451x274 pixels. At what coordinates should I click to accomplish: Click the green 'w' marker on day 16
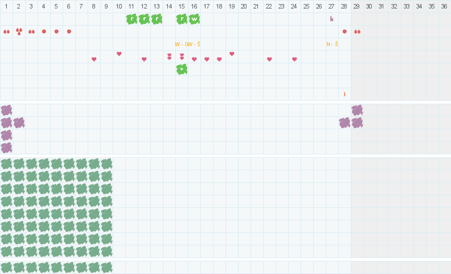pyautogui.click(x=194, y=19)
